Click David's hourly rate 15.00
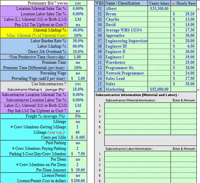 coord(184,25)
